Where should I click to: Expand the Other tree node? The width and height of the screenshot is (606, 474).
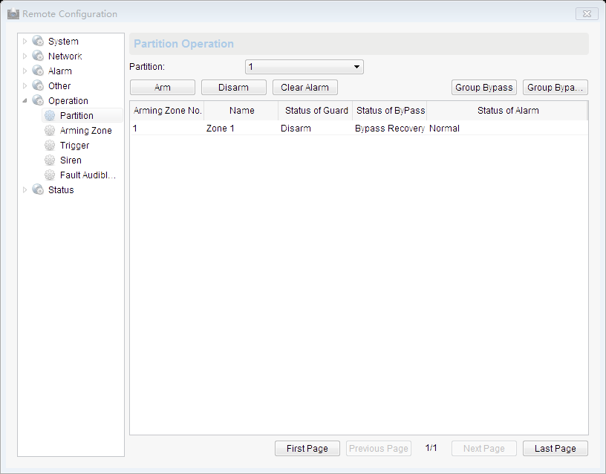click(25, 85)
